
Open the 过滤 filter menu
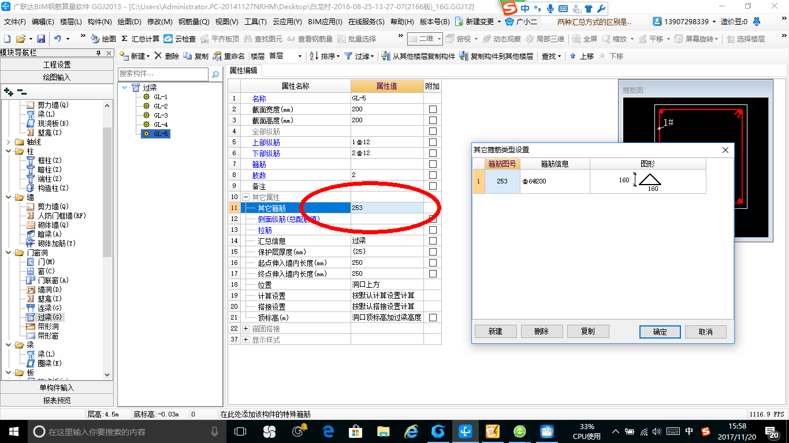pos(359,56)
